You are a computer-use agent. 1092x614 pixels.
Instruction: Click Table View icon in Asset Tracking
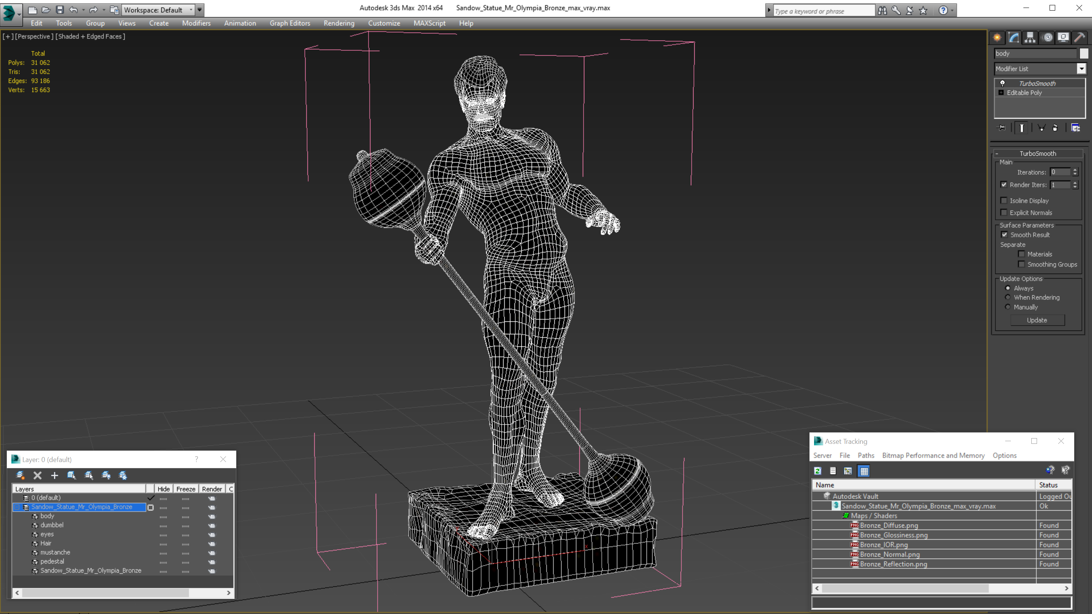pyautogui.click(x=864, y=471)
